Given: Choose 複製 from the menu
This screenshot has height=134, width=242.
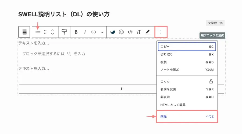Looking at the screenshot, I should click(187, 62).
